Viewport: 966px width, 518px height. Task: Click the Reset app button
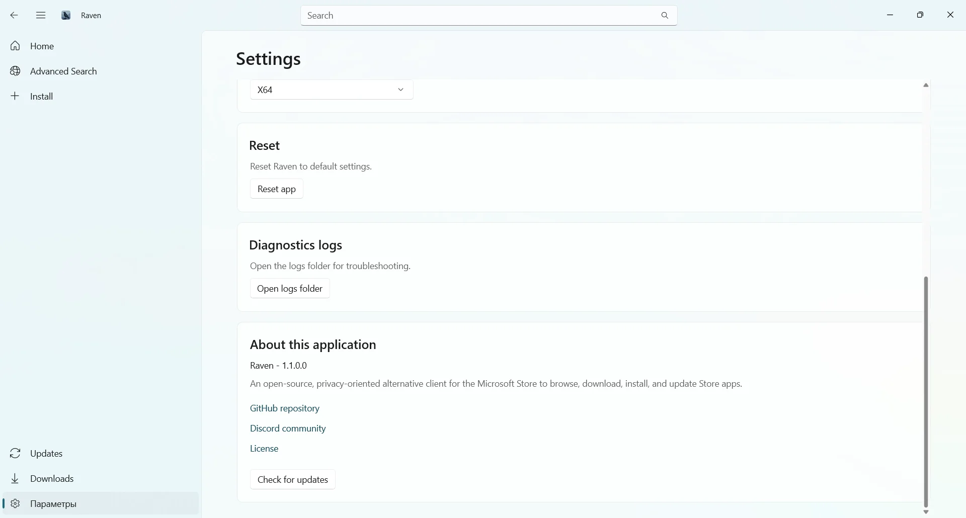click(277, 189)
